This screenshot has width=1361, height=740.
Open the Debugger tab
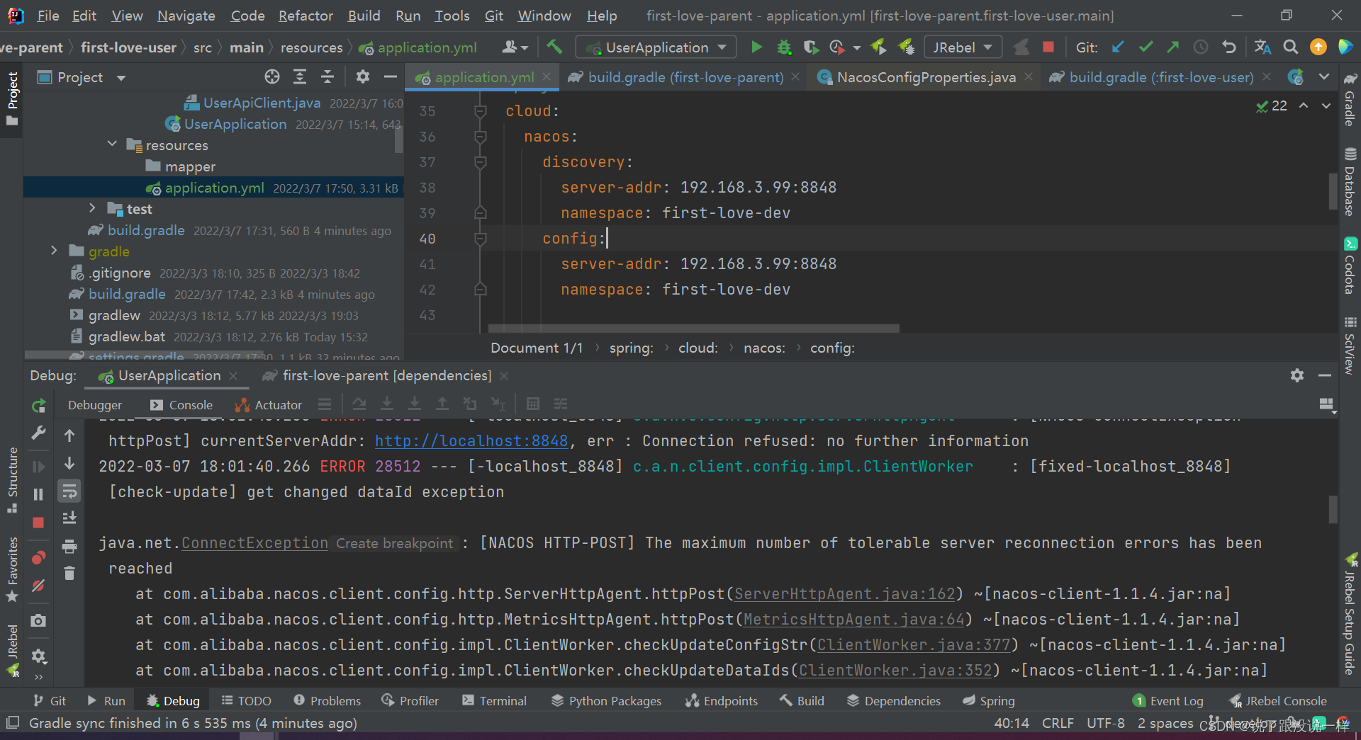point(95,404)
